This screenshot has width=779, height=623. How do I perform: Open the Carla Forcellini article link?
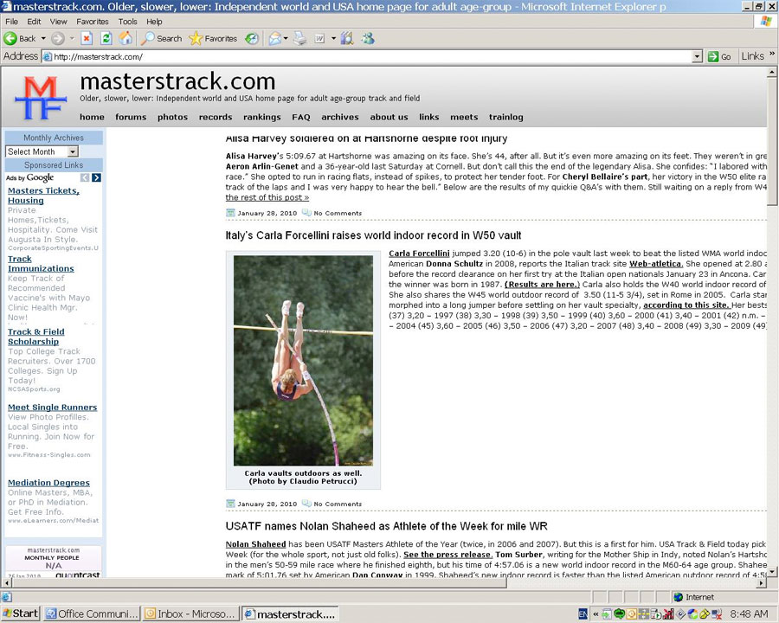(x=419, y=254)
